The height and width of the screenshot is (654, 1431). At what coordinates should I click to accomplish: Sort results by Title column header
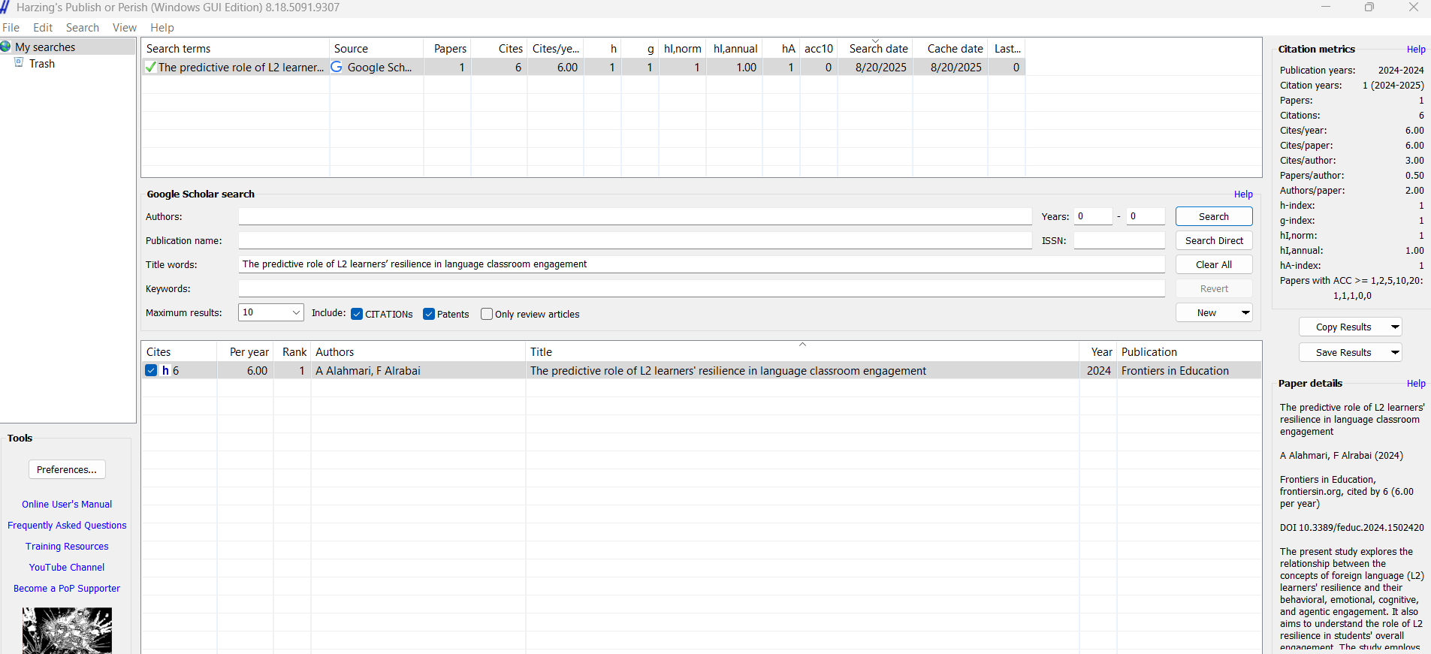click(x=802, y=351)
